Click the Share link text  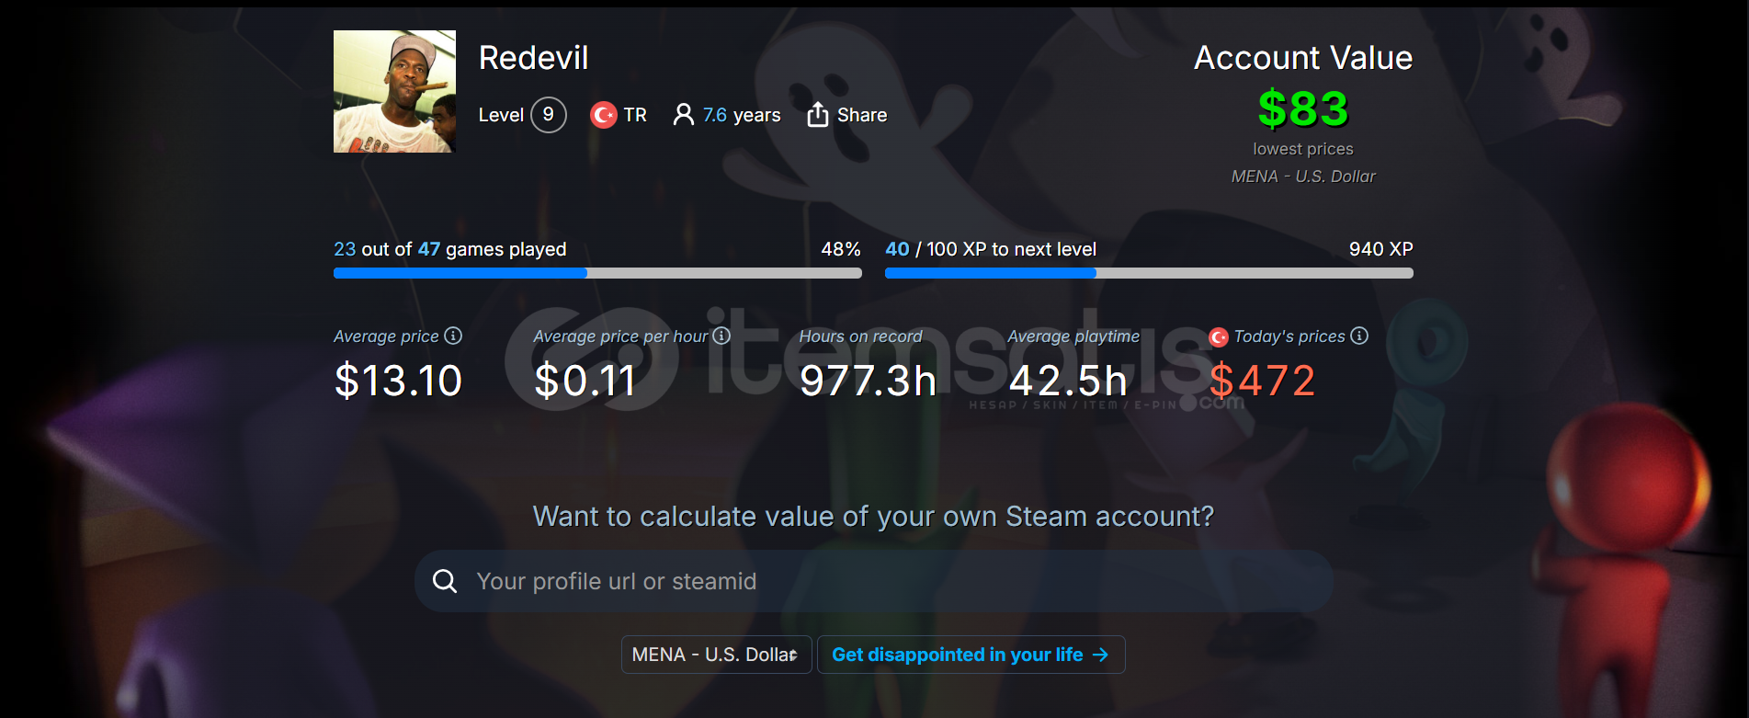[x=862, y=115]
